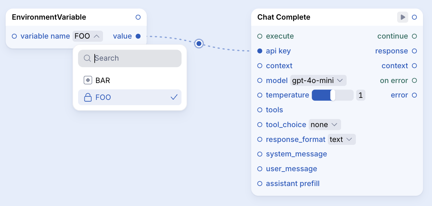Click the EnvironmentVariable node header port
The width and height of the screenshot is (432, 206).
[138, 17]
